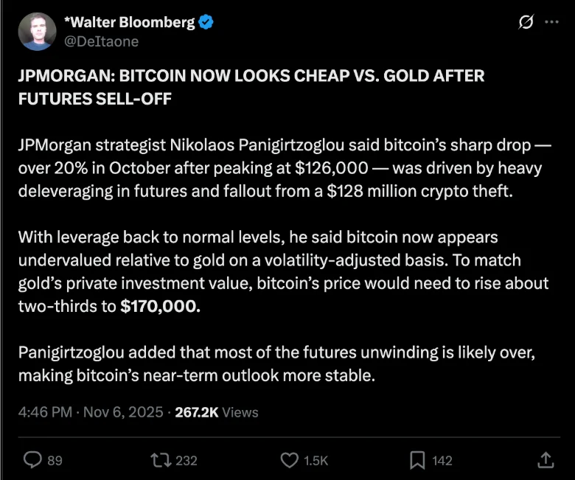Click the paragraph mentioning Nikolaos Panigirtzoglou
Screen dimensions: 575x480
(x=280, y=168)
